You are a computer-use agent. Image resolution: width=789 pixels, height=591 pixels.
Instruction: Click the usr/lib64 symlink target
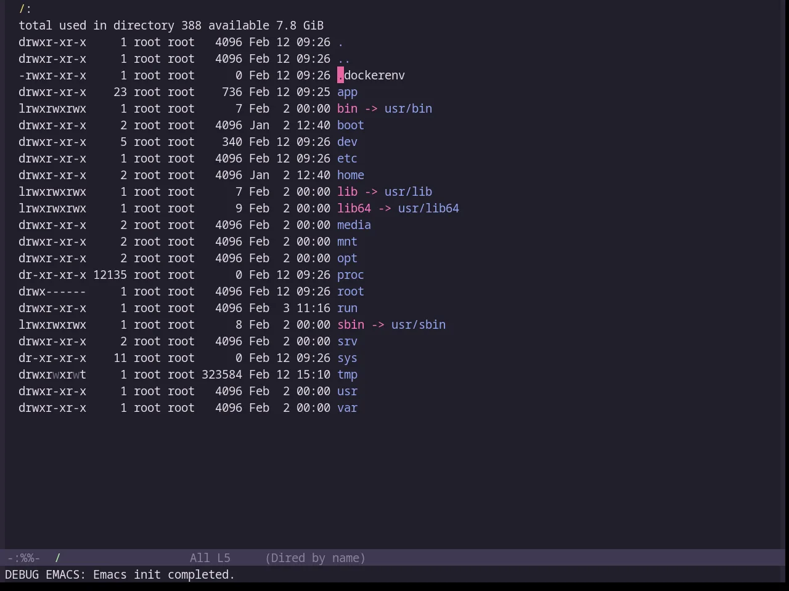click(428, 209)
